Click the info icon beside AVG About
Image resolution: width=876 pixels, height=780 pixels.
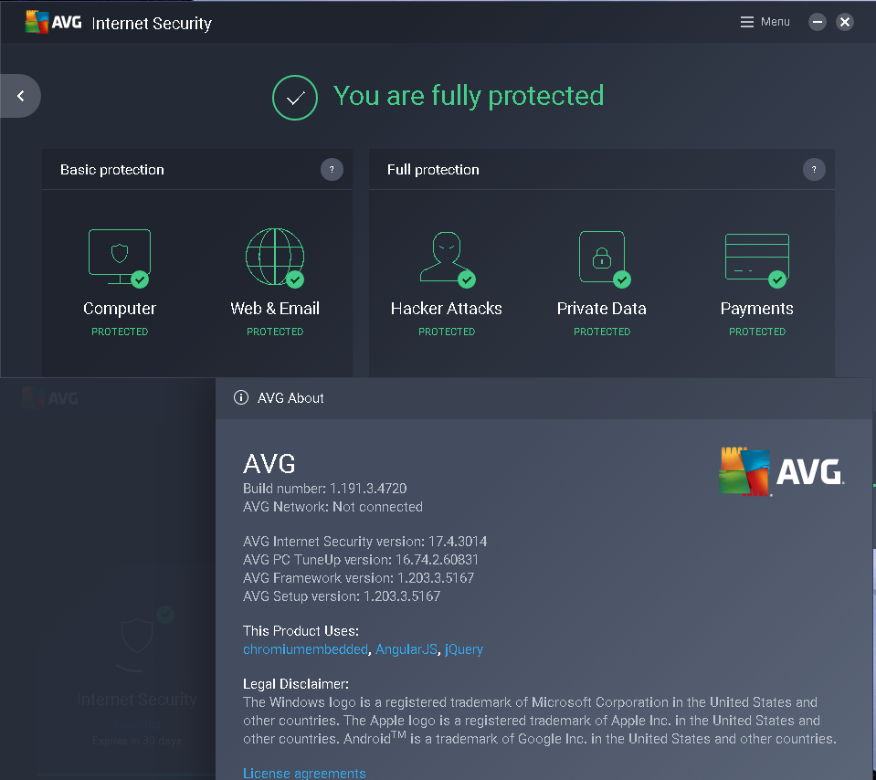(x=241, y=397)
